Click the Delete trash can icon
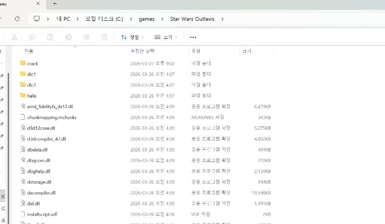This screenshot has width=385, height=224. [104, 37]
